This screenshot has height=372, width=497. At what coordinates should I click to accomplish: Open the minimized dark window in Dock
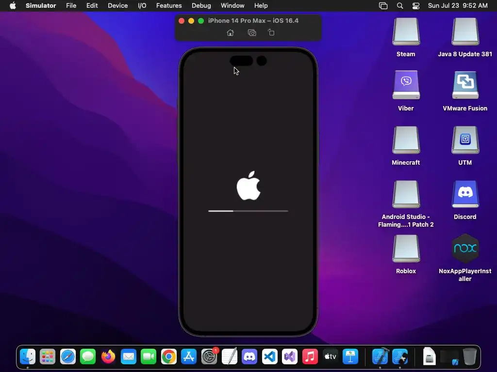point(449,357)
